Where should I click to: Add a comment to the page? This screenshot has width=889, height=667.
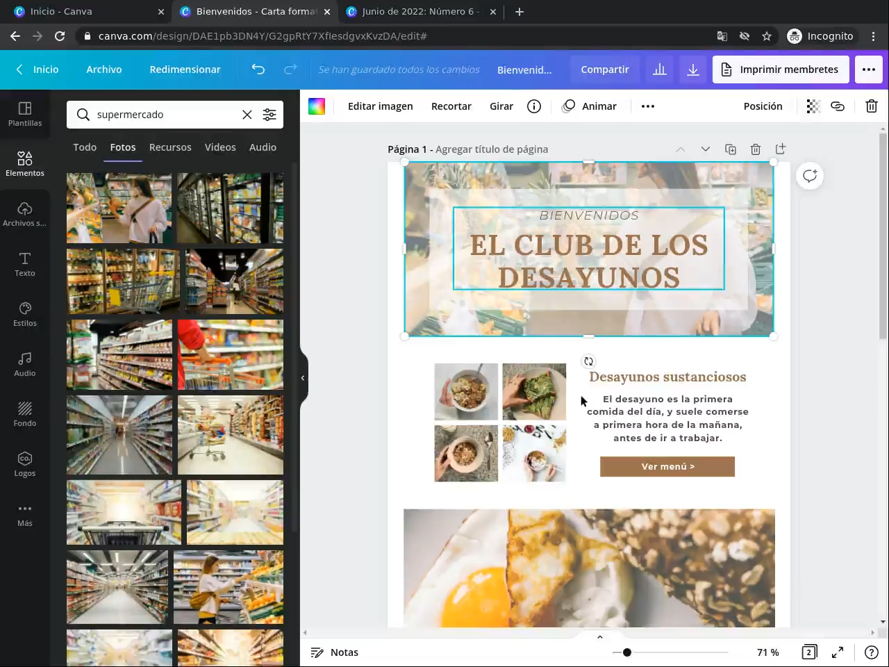(x=810, y=176)
